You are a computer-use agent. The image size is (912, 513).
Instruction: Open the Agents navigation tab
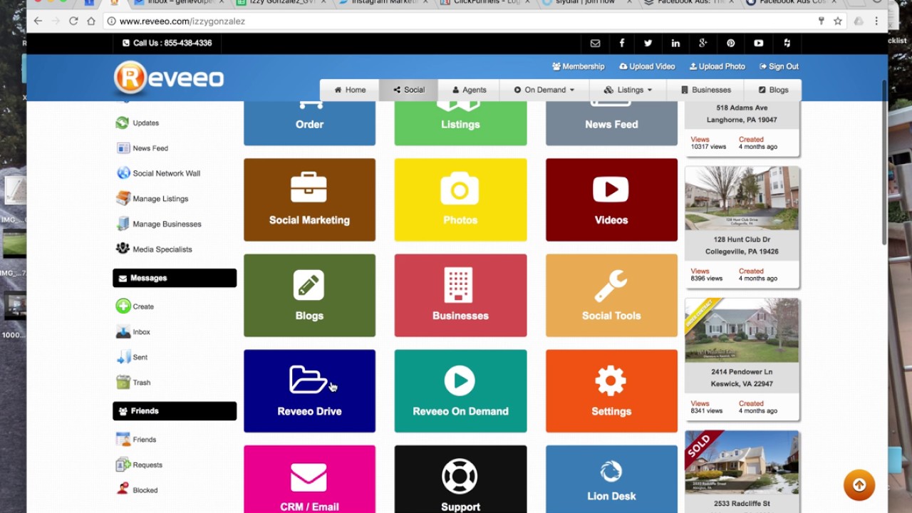click(470, 90)
